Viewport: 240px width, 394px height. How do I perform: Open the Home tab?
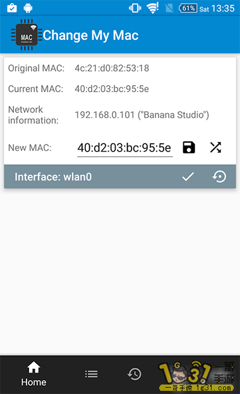pyautogui.click(x=33, y=374)
